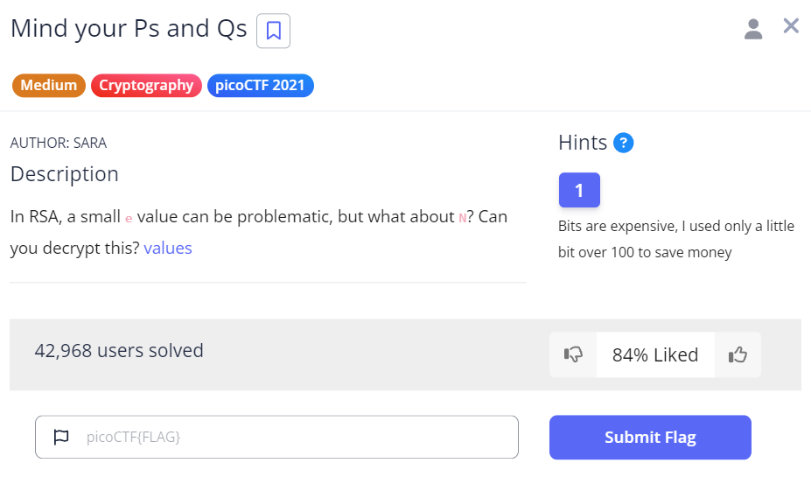The width and height of the screenshot is (811, 477).
Task: Select the Cryptography category tag
Action: click(146, 86)
